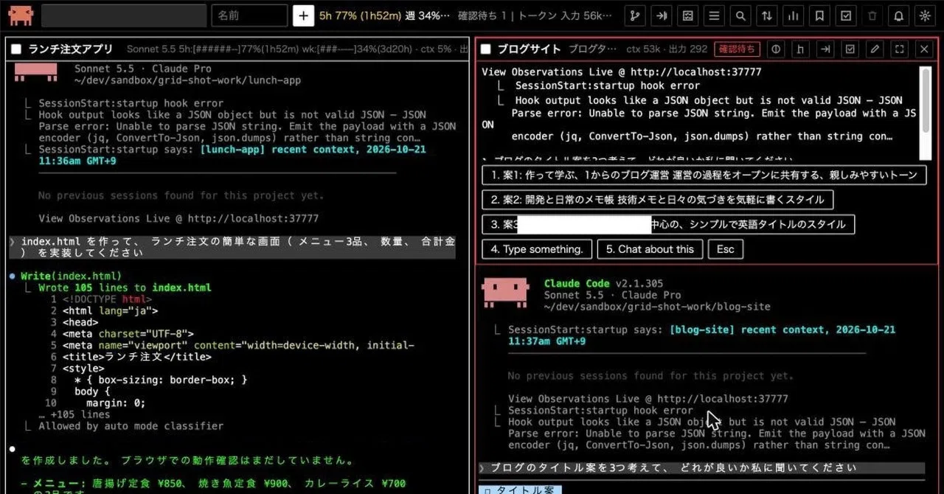Click the タイトル案 label at bottom right
The height and width of the screenshot is (494, 944).
[x=519, y=490]
